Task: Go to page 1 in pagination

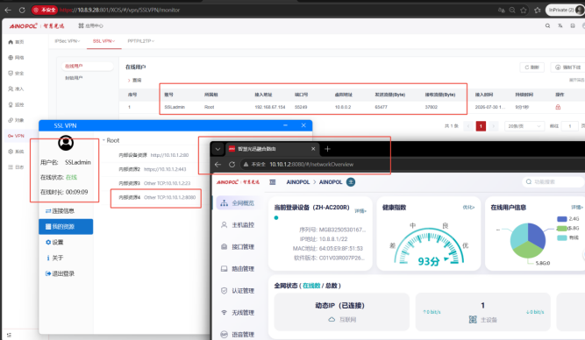Action: 481,126
